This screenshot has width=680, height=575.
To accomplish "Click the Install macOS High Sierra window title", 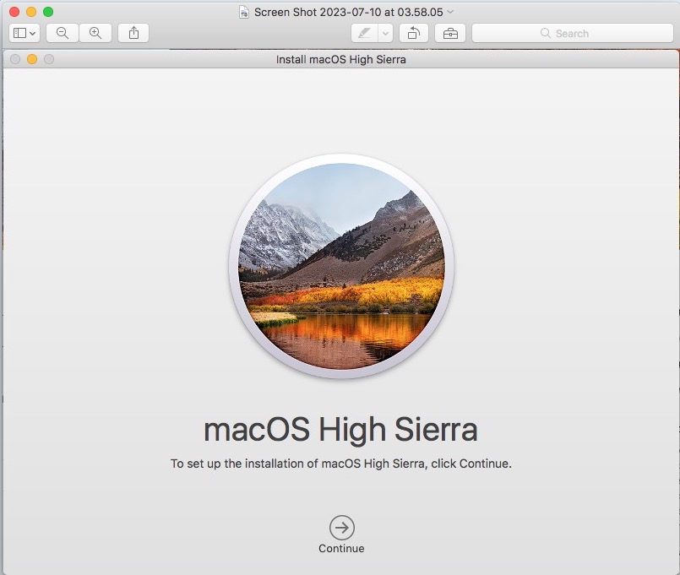I will point(341,59).
